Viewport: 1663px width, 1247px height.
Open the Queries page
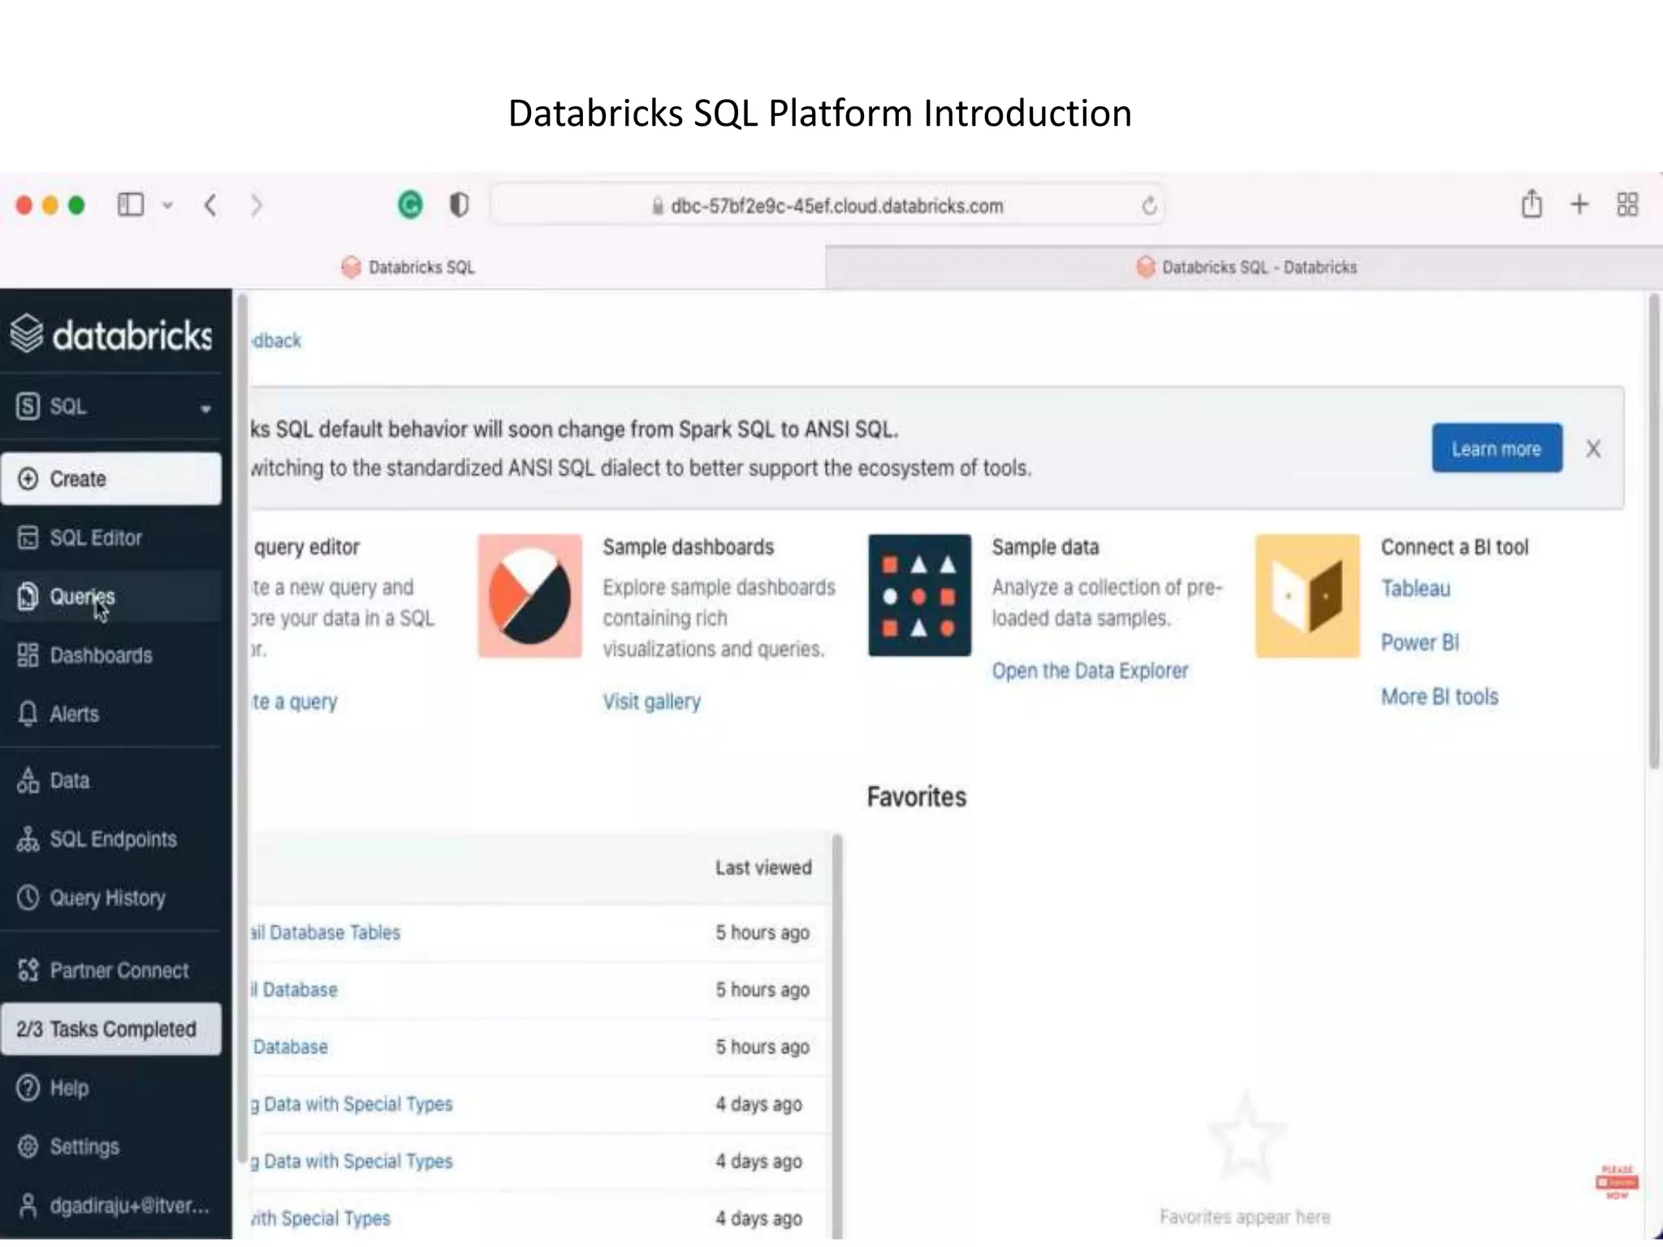tap(81, 597)
